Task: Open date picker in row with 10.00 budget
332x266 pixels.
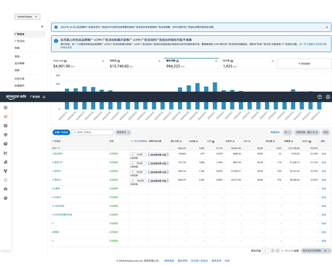Action: click(x=158, y=155)
